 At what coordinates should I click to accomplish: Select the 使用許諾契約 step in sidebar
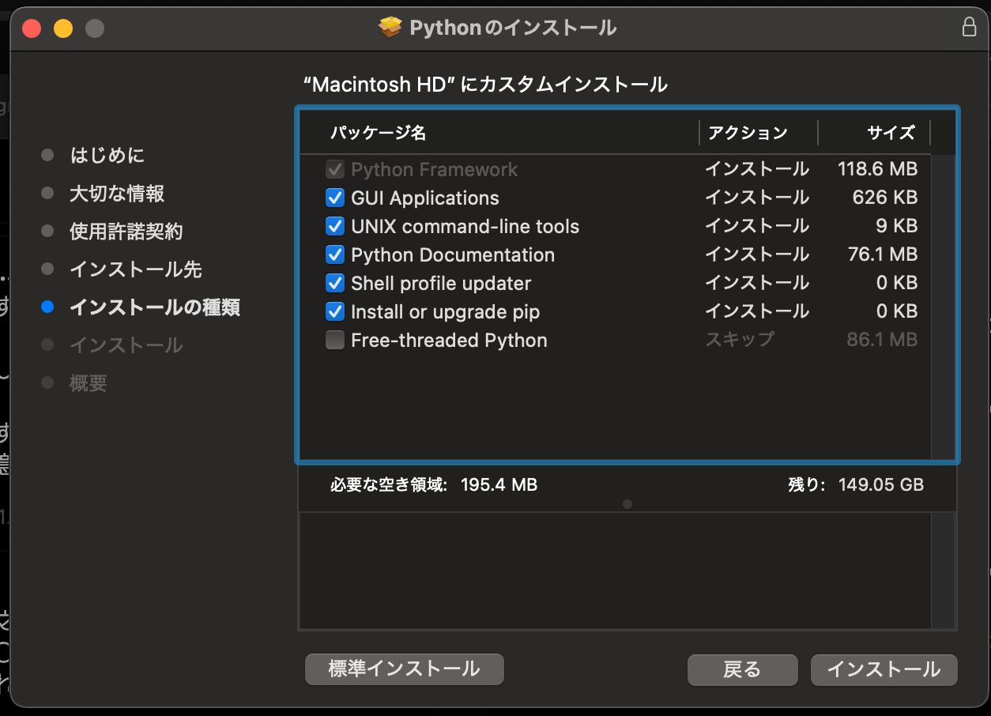pyautogui.click(x=126, y=232)
